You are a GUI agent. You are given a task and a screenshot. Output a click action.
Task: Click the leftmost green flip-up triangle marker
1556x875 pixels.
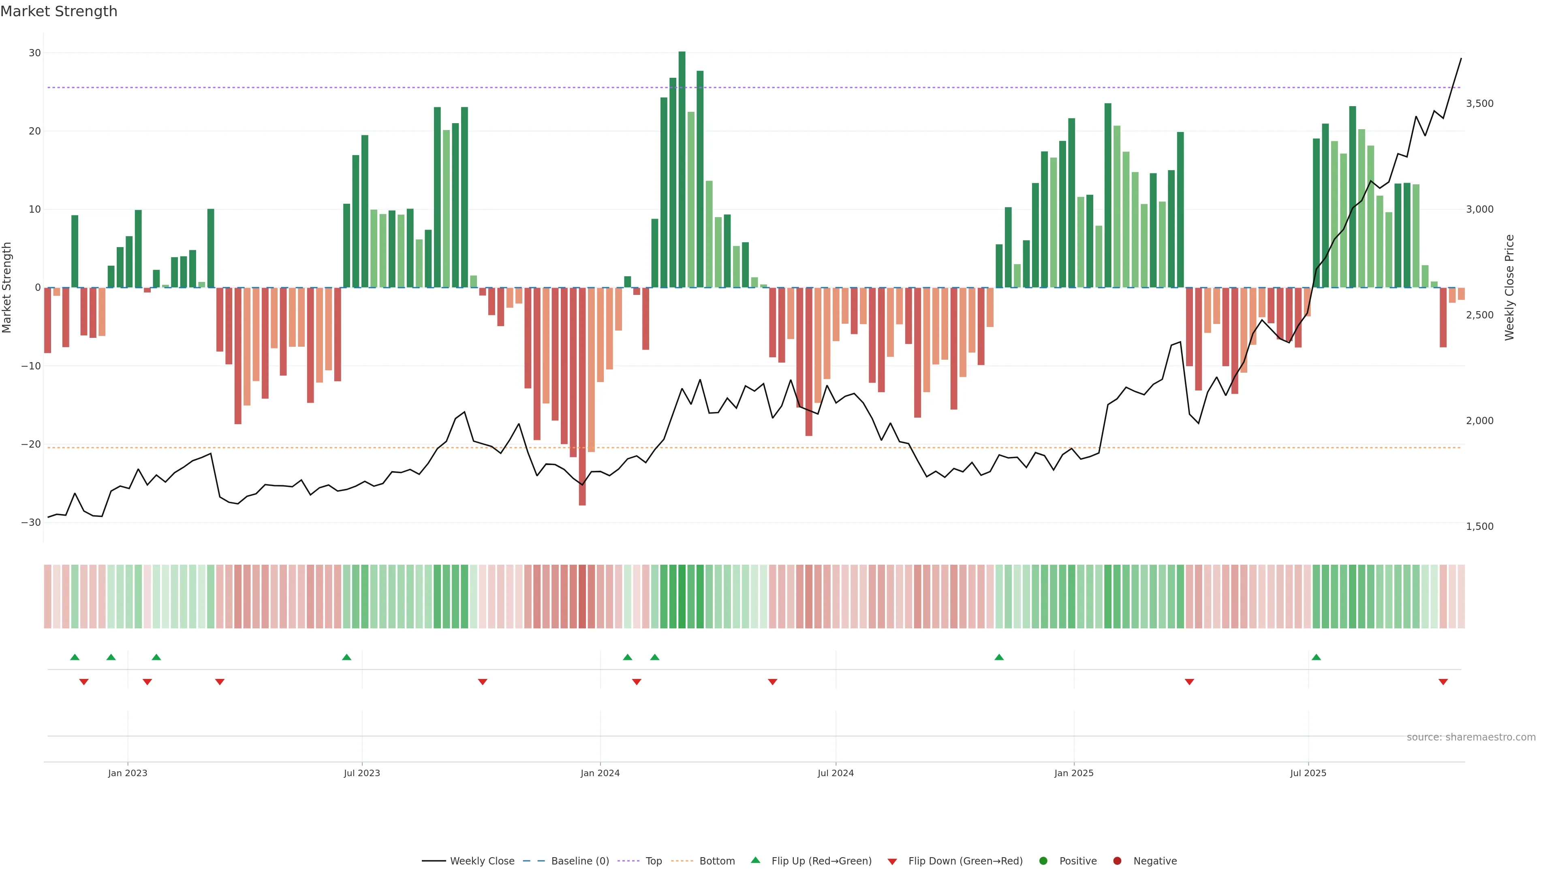75,657
